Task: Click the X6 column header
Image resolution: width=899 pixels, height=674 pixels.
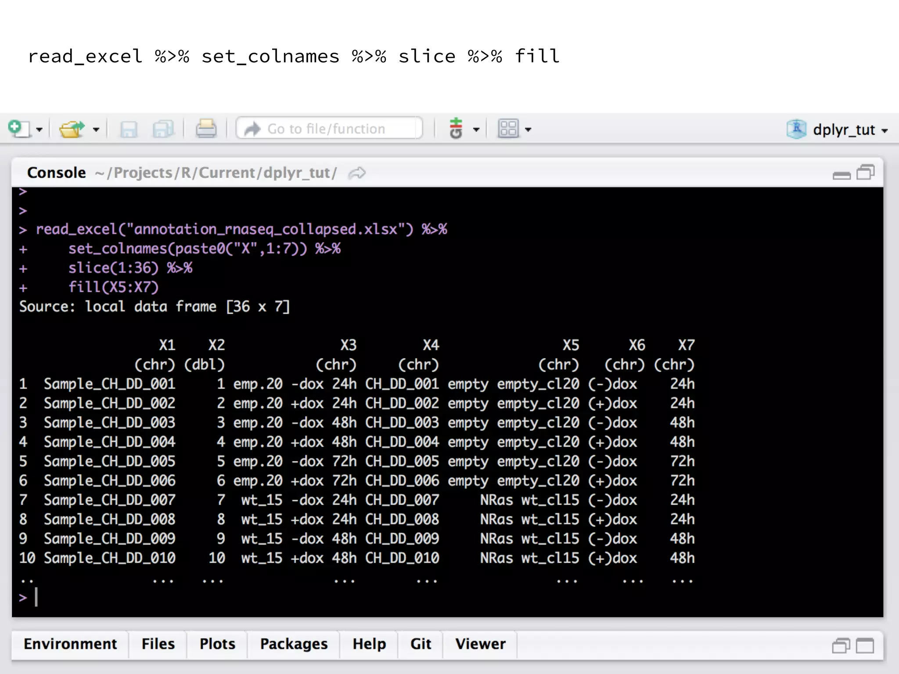Action: click(637, 345)
